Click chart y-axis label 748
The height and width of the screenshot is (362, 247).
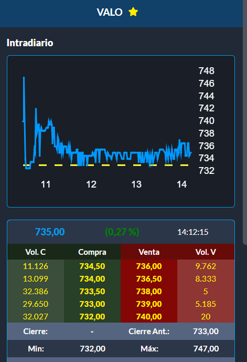point(207,71)
